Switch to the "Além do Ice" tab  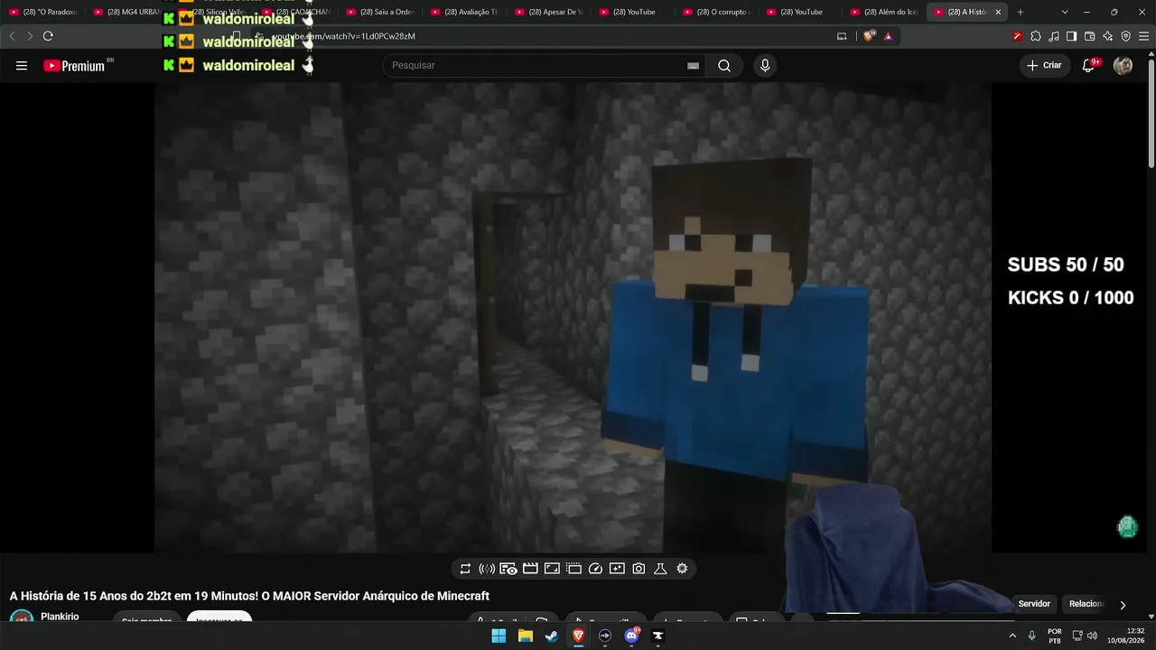pyautogui.click(x=885, y=12)
